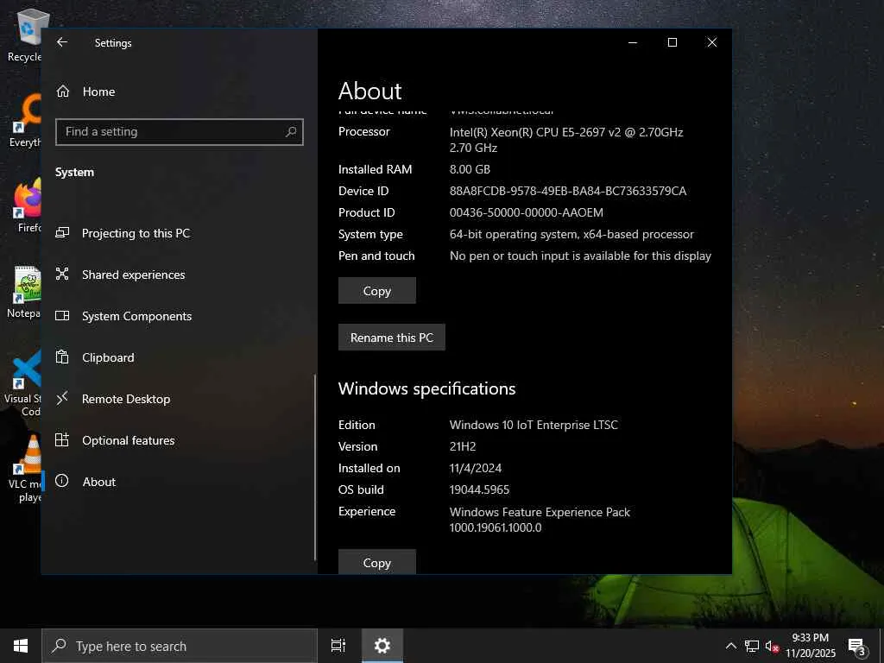Image resolution: width=884 pixels, height=663 pixels.
Task: Copy the device specifications
Action: coord(377,290)
